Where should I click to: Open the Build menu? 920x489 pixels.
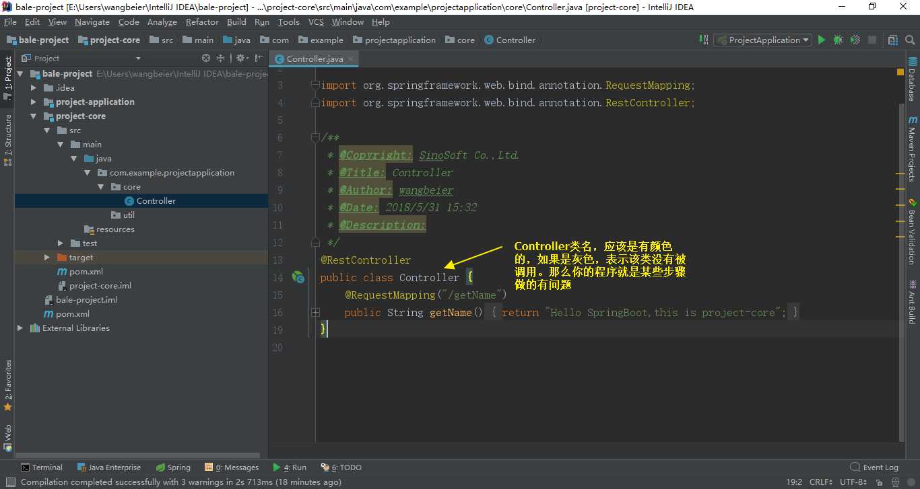point(236,22)
